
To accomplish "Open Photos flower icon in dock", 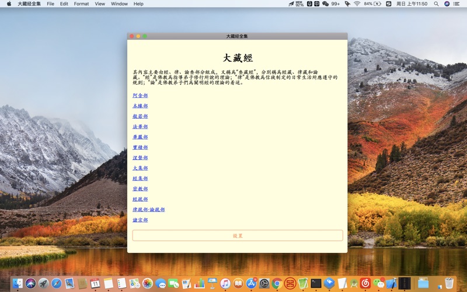I will 148,283.
